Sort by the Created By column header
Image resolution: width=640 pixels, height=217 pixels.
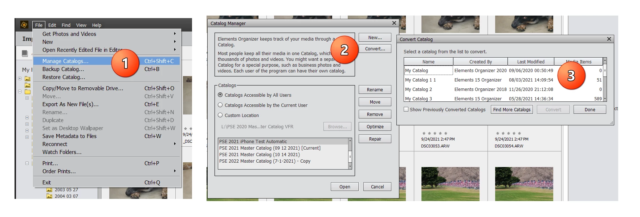(480, 62)
